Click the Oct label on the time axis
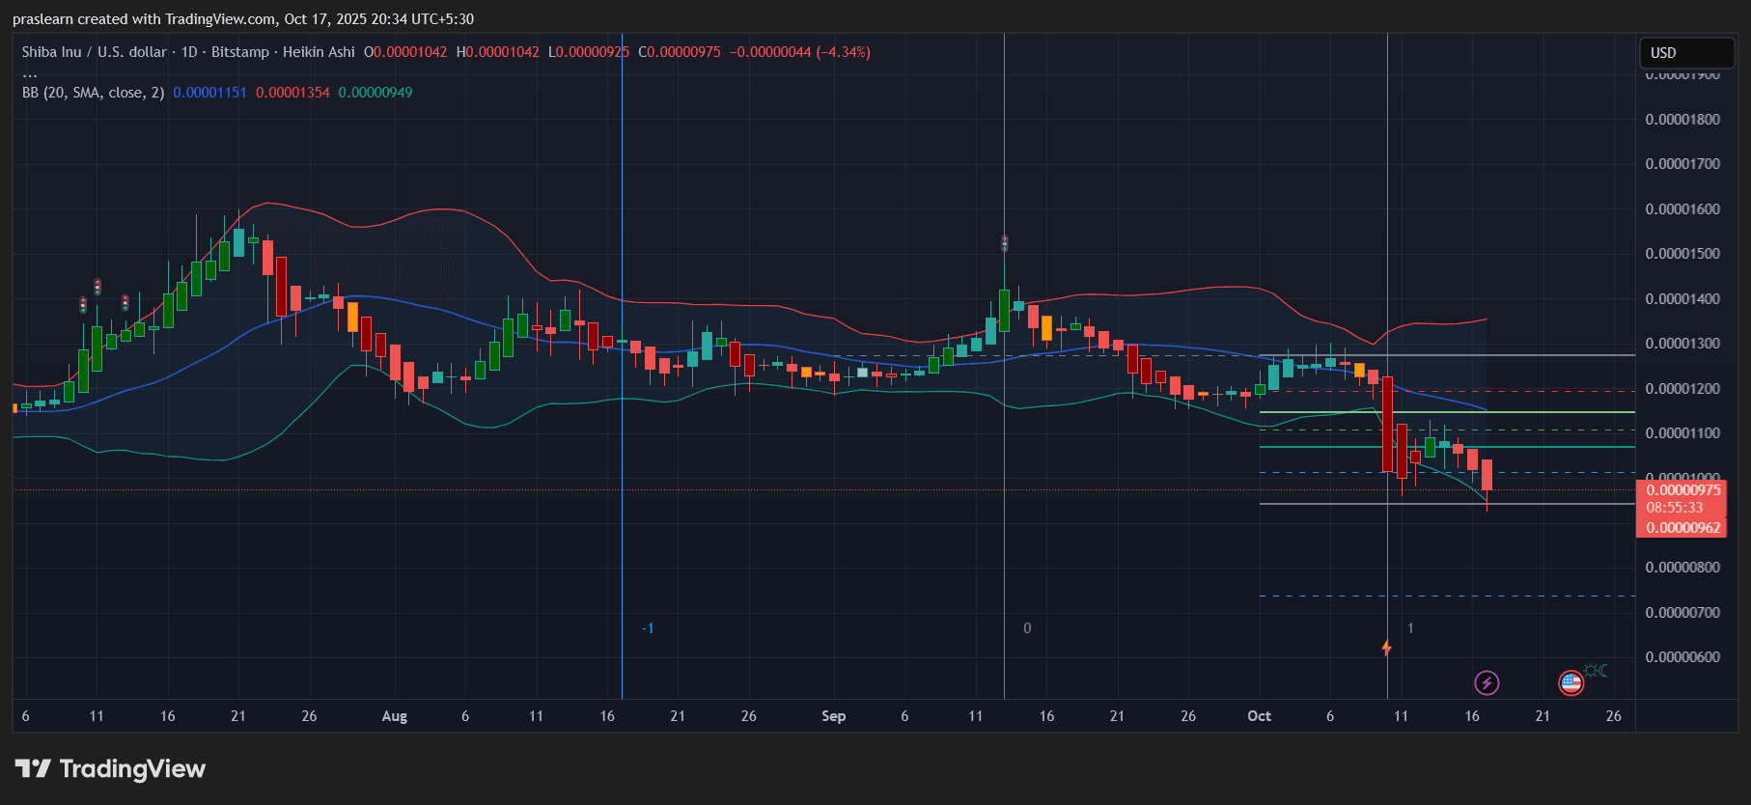The width and height of the screenshot is (1751, 805). point(1259,716)
